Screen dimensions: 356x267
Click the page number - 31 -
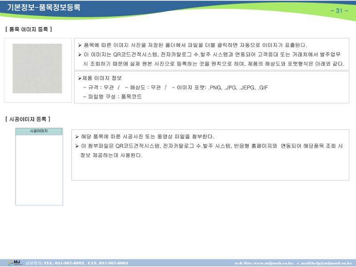pos(339,11)
